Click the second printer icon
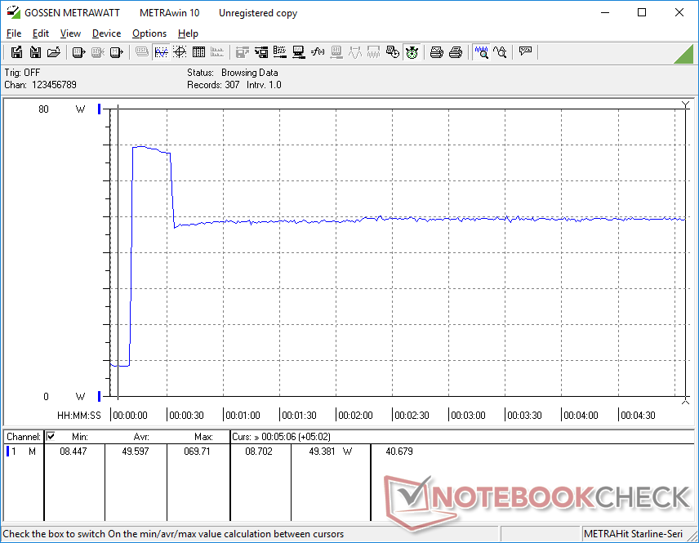This screenshot has width=699, height=543. coord(455,52)
